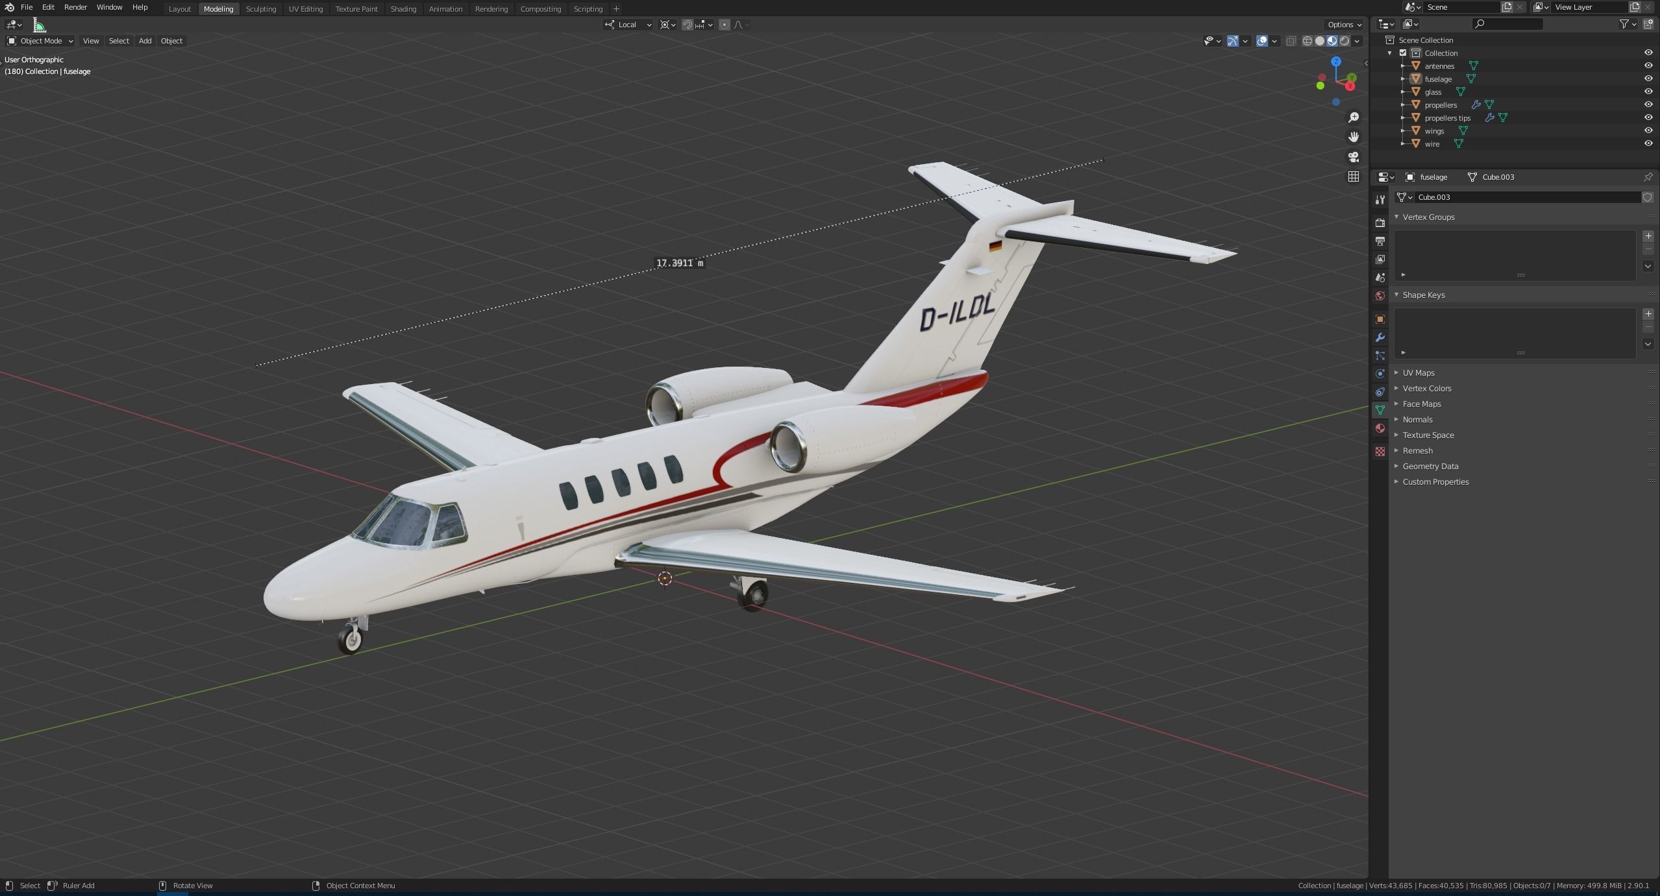1660x896 pixels.
Task: Add a new shape key
Action: coord(1648,313)
